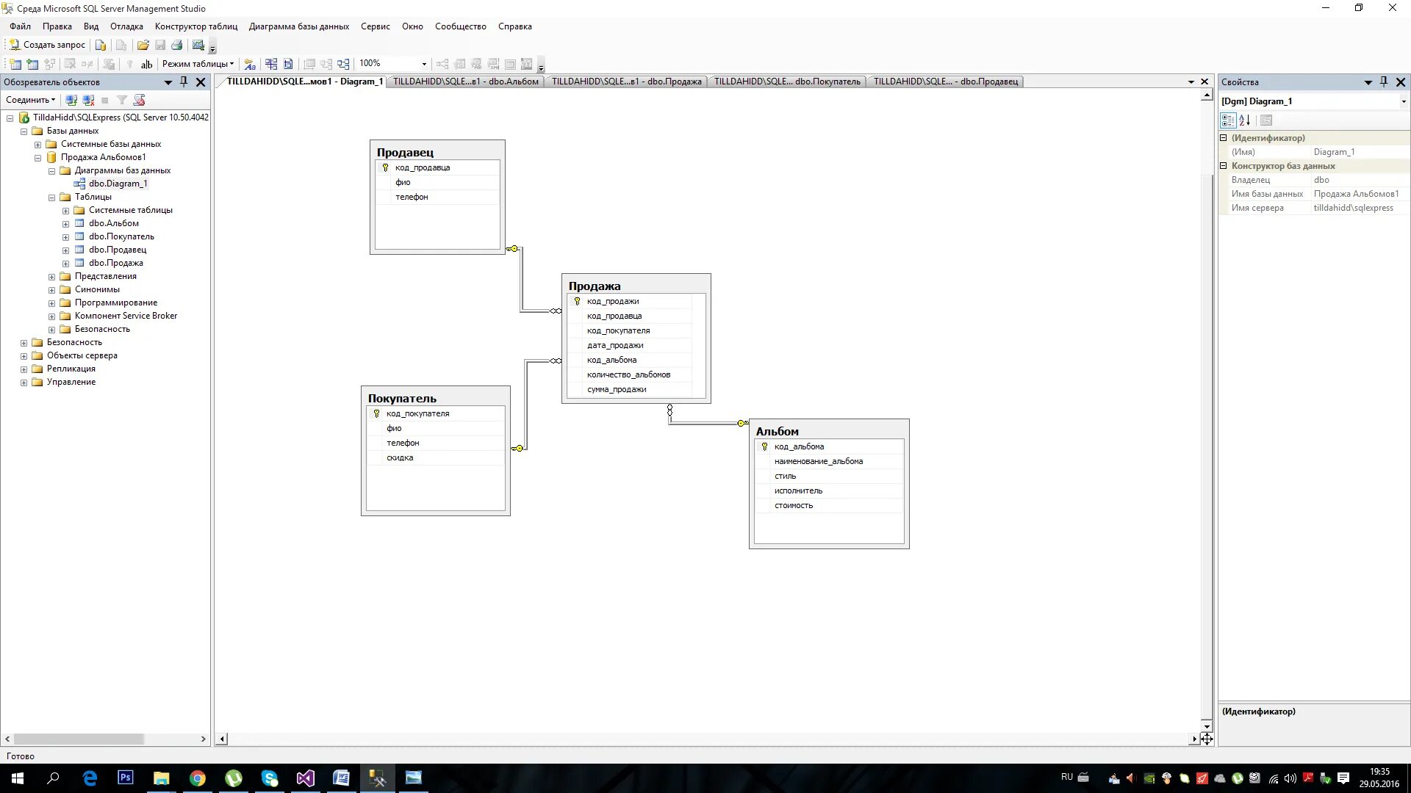The image size is (1411, 793).
Task: Click the filter funnel icon in Object Explorer
Action: point(122,100)
